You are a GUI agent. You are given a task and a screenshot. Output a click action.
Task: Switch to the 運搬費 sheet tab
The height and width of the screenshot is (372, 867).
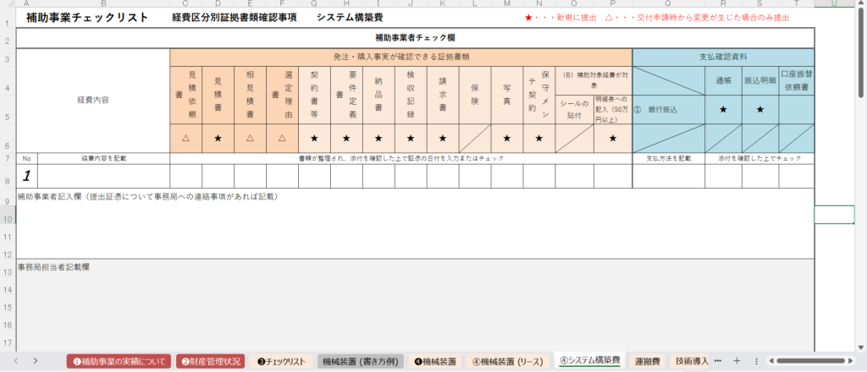click(648, 361)
